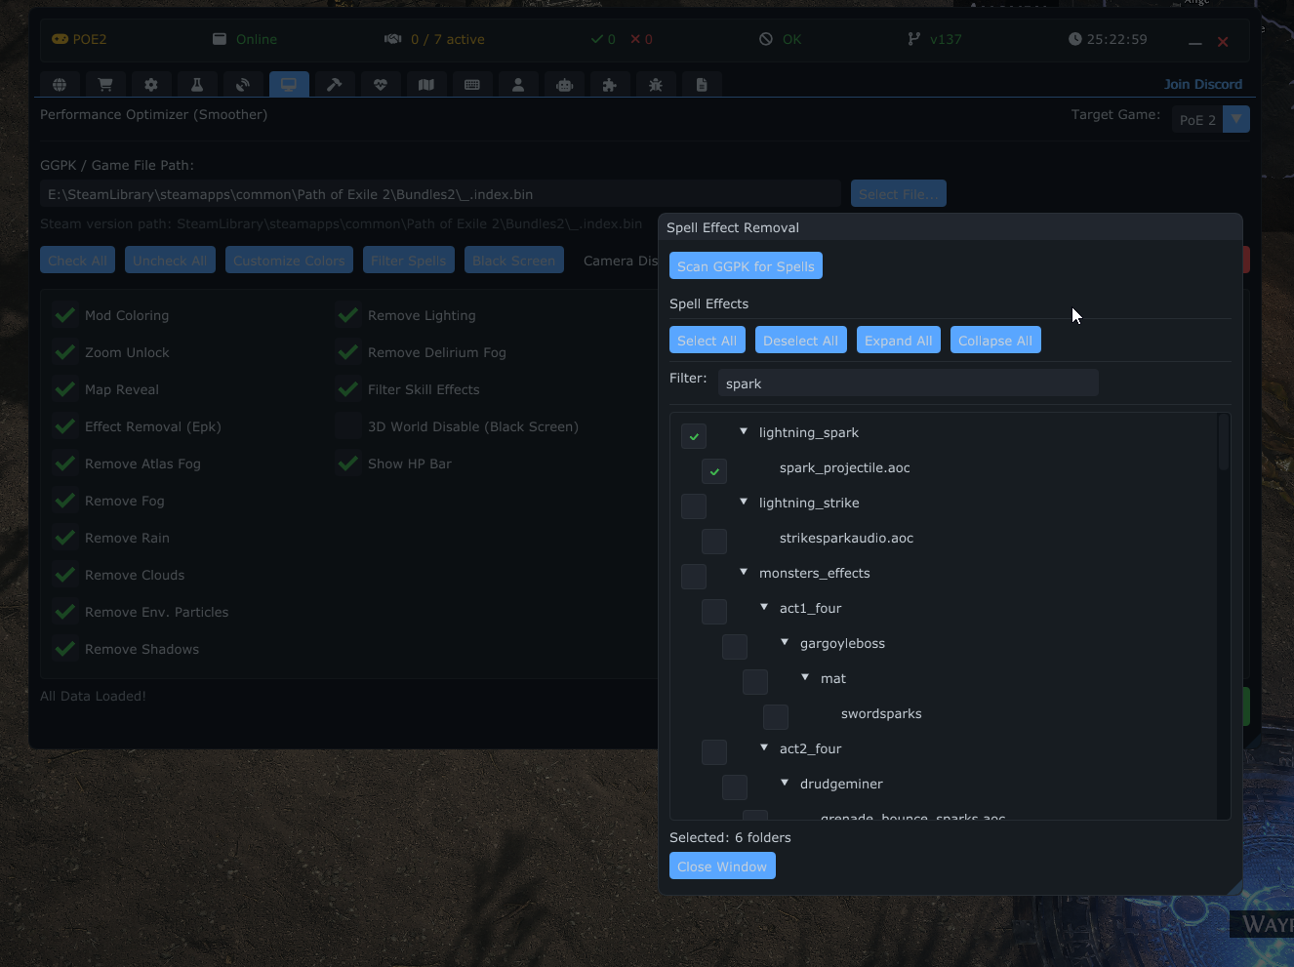Screen dimensions: 1294x967
Task: Open the file document tab
Action: coord(702,85)
